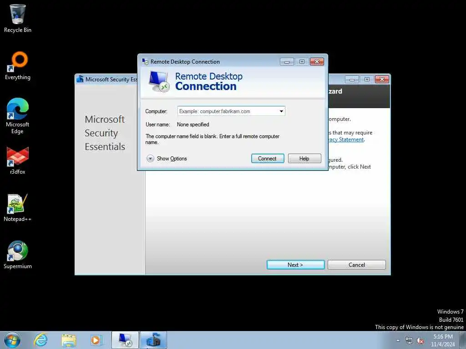Launch the Supermium browser shortcut

point(18,254)
